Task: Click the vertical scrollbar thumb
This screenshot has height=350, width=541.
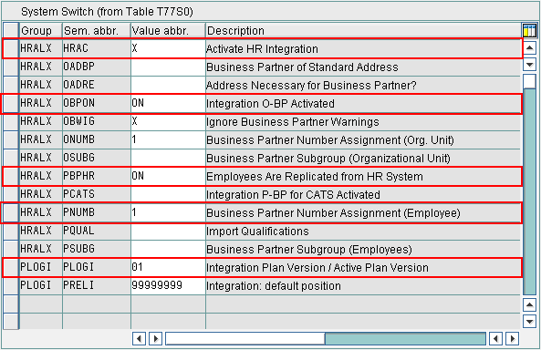Action: click(x=530, y=81)
